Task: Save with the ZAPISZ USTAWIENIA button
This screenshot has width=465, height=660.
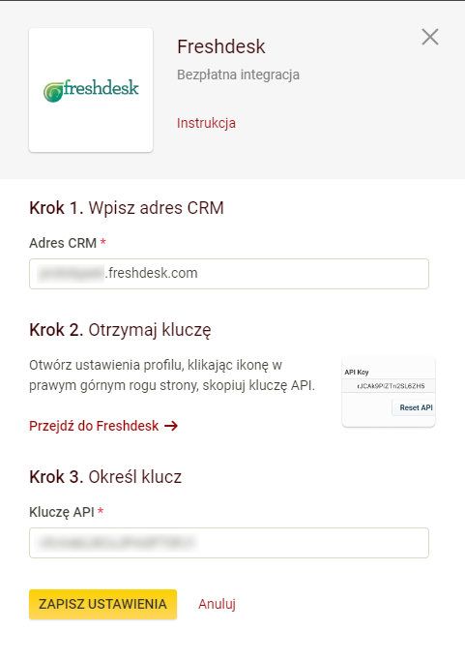Action: click(x=103, y=604)
